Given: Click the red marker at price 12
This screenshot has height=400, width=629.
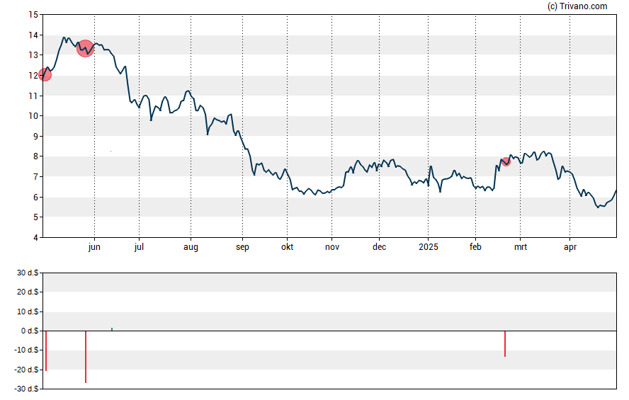Looking at the screenshot, I should [x=45, y=74].
